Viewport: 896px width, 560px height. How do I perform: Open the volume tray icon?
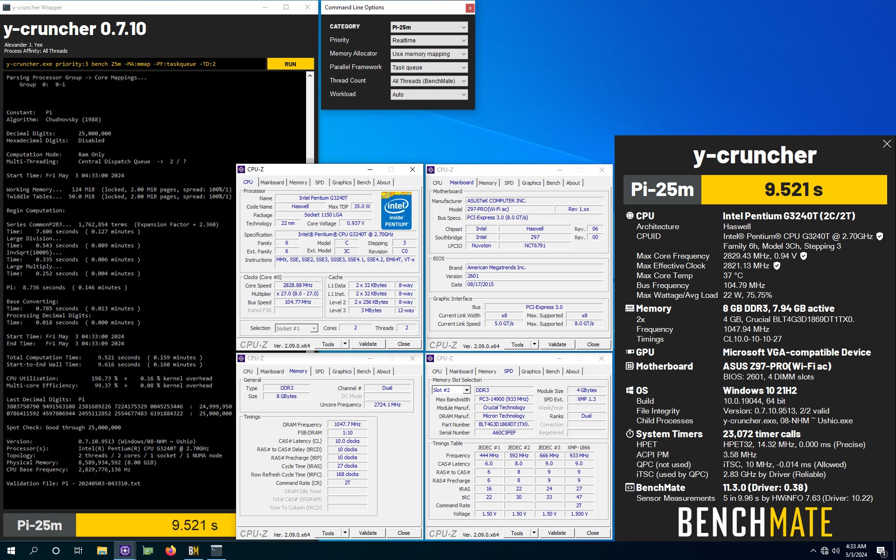pyautogui.click(x=836, y=551)
